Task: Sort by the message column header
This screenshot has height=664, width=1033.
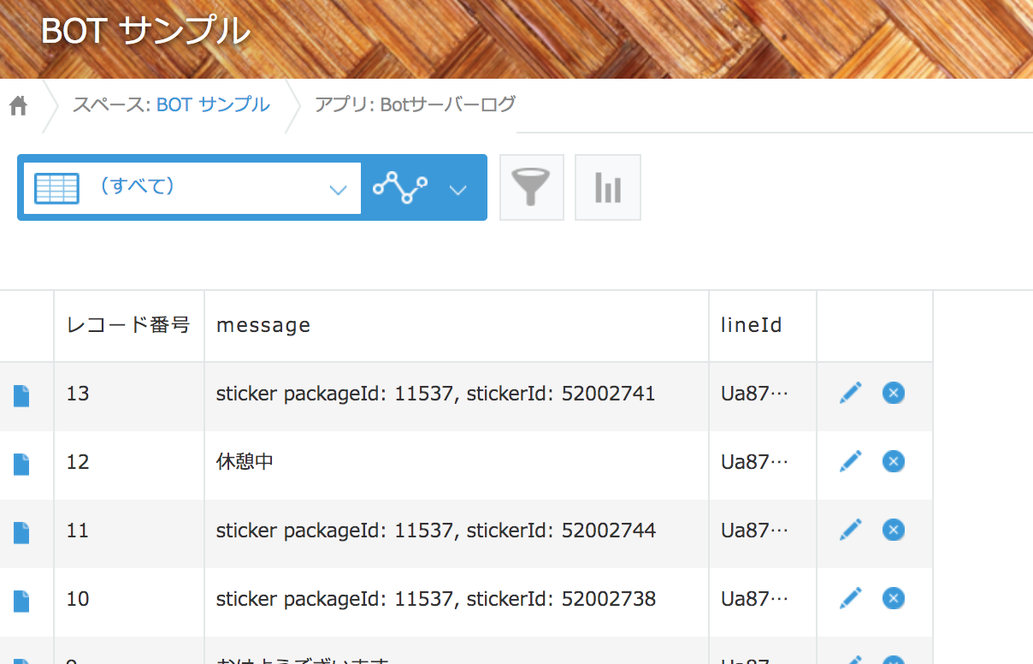Action: [x=263, y=325]
